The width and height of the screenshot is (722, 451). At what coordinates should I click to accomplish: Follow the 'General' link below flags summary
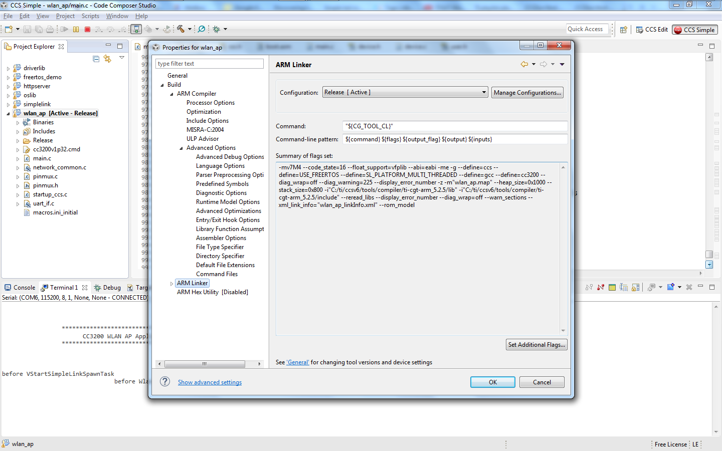click(298, 362)
